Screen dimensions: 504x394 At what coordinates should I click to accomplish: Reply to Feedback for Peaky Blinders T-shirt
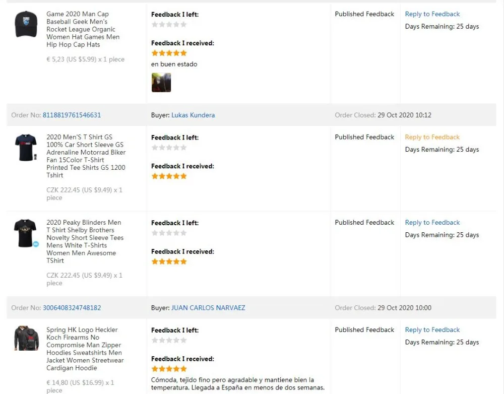coord(432,223)
